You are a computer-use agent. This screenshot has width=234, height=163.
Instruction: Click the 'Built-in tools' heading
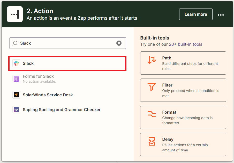[155, 38]
